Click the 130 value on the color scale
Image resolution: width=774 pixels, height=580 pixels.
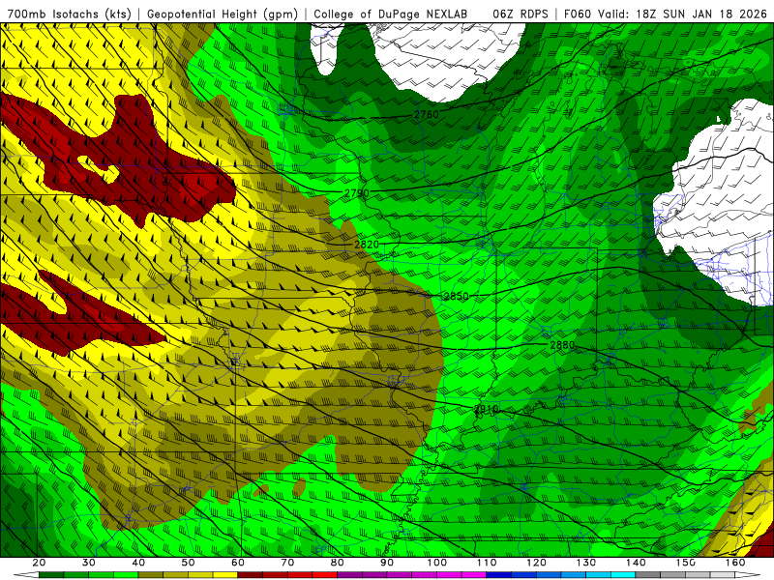point(586,563)
